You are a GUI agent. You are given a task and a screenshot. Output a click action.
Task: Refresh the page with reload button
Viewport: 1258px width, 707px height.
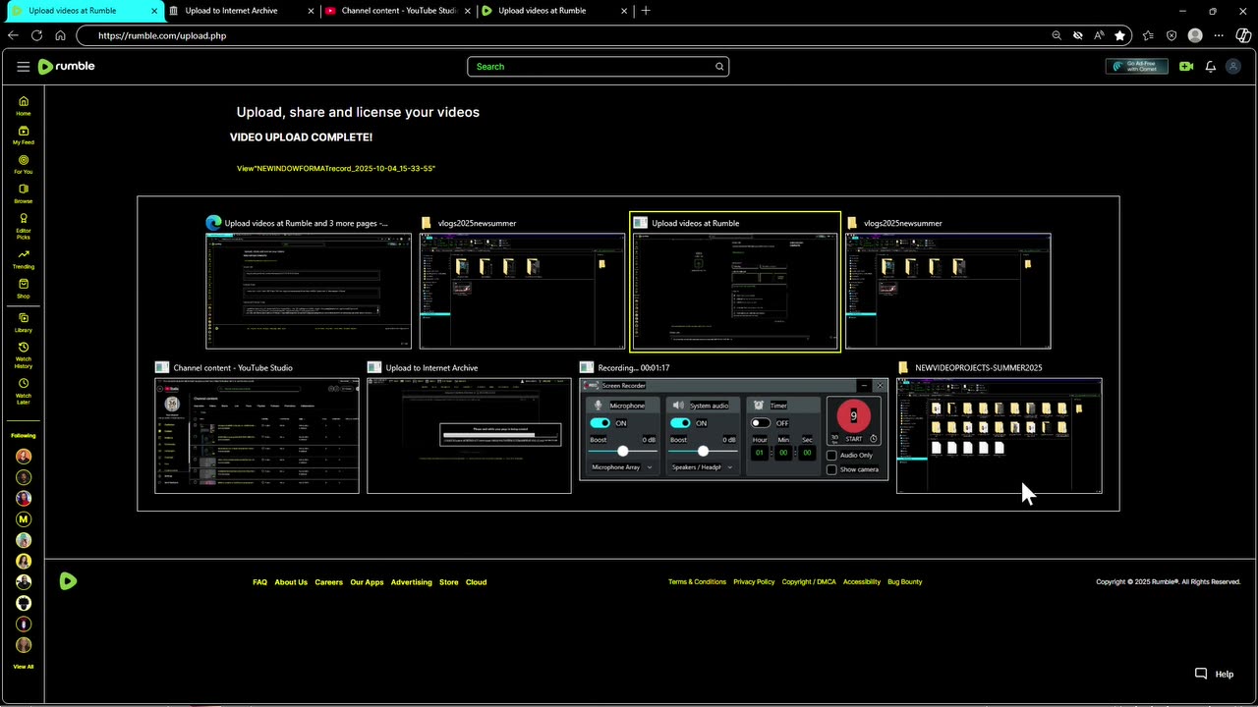36,35
